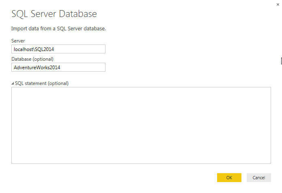Close the SQL Server Database dialog

coord(278,4)
